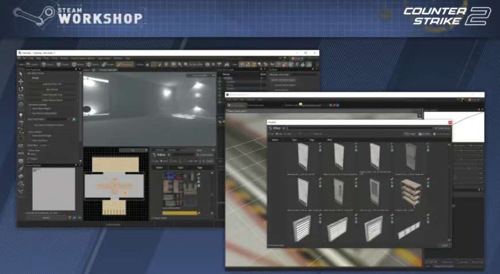
Task: Select the second radio option in Tool Properties
Action: [x=29, y=158]
